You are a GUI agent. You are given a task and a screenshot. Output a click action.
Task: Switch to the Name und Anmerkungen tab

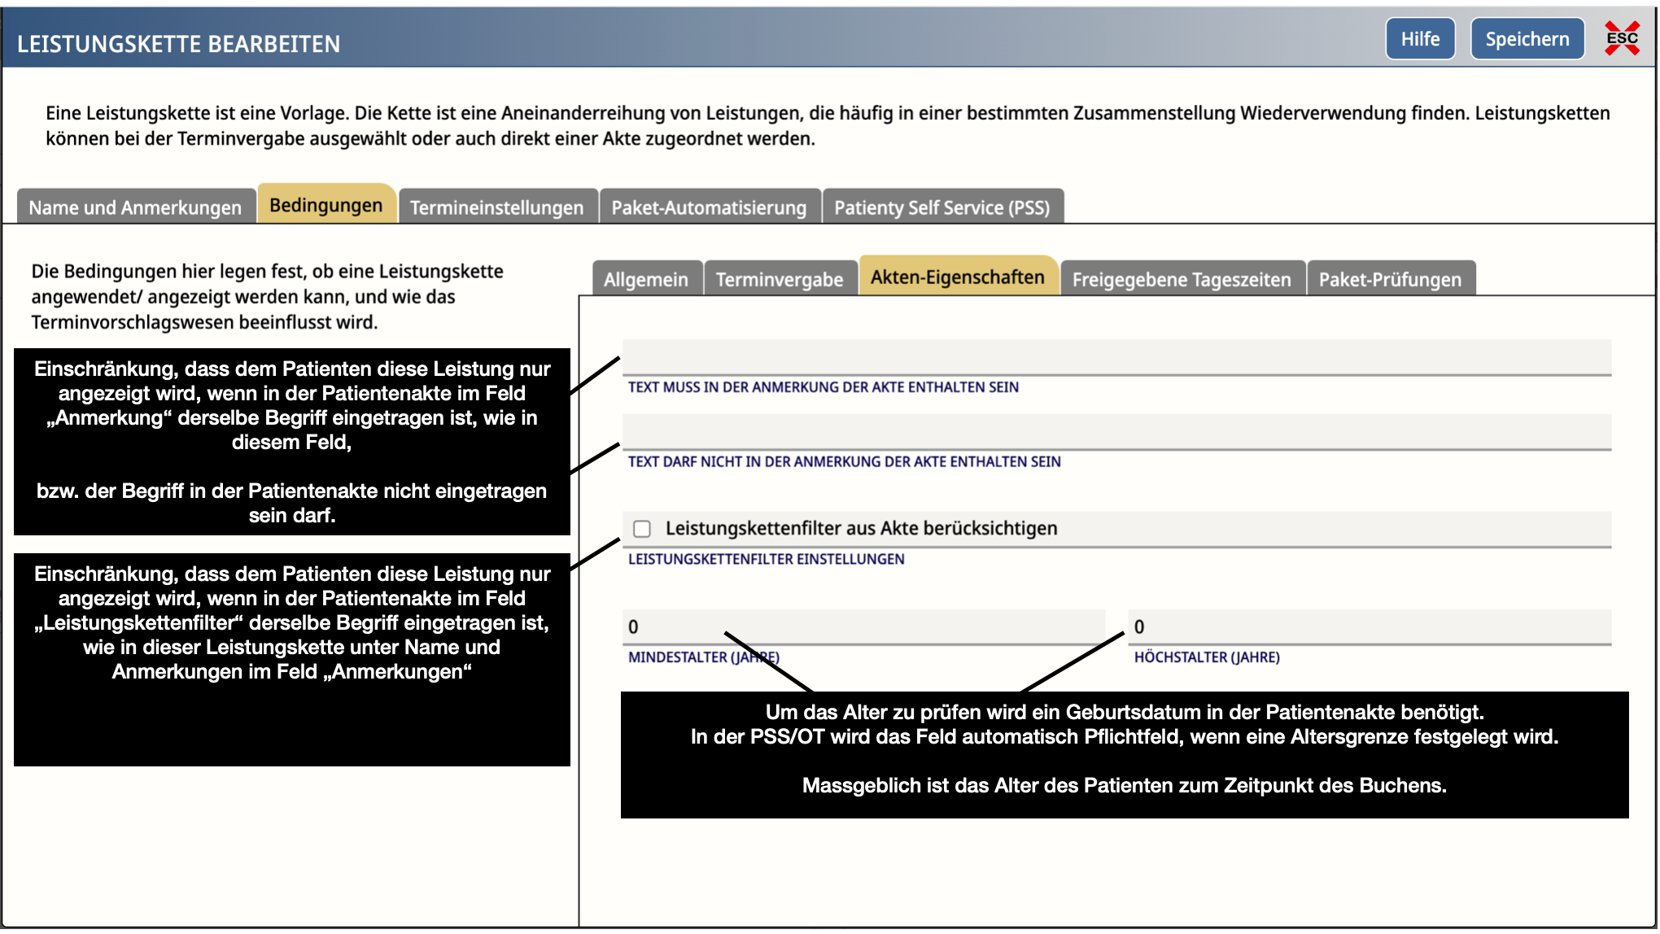click(135, 207)
